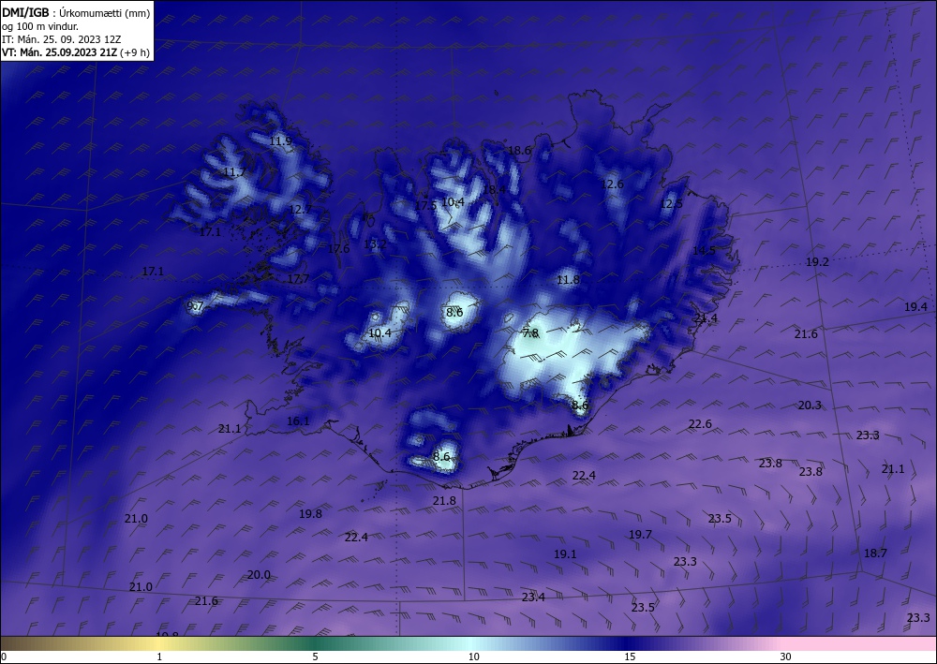This screenshot has width=937, height=664.
Task: Click the colorbar tick label '15'
Action: click(x=630, y=657)
